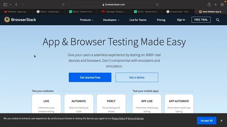Open the APP LIVE product card
The image size is (227, 127).
147,104
